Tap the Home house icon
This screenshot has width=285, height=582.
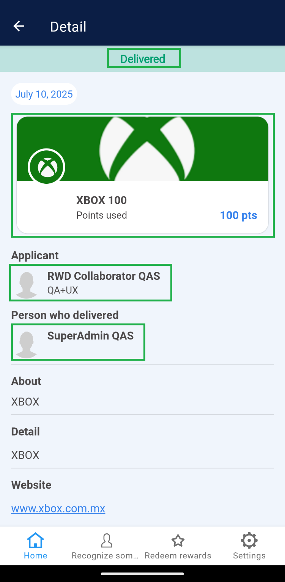pyautogui.click(x=36, y=540)
